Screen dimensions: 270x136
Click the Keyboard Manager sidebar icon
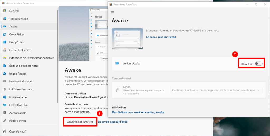tap(5, 81)
